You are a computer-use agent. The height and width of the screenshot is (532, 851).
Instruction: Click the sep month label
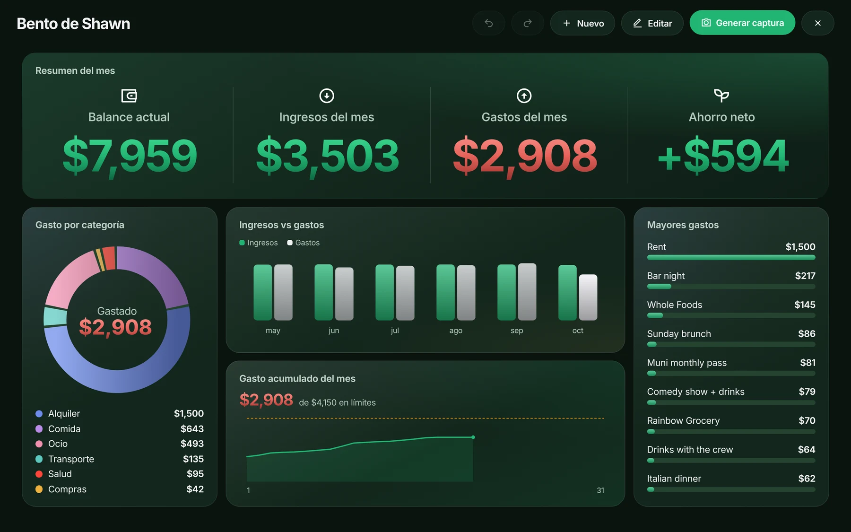tap(517, 331)
